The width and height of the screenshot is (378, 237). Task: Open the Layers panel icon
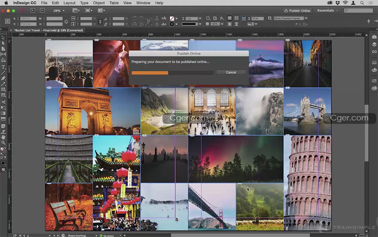[374, 44]
